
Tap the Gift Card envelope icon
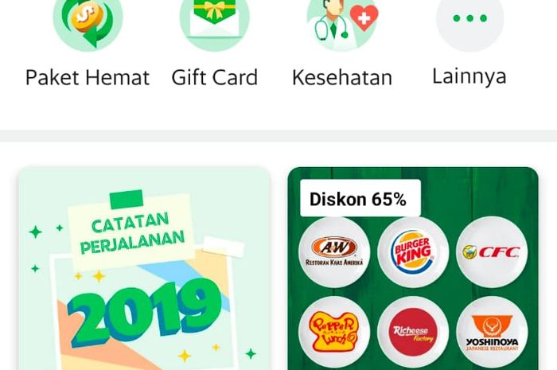pyautogui.click(x=215, y=22)
